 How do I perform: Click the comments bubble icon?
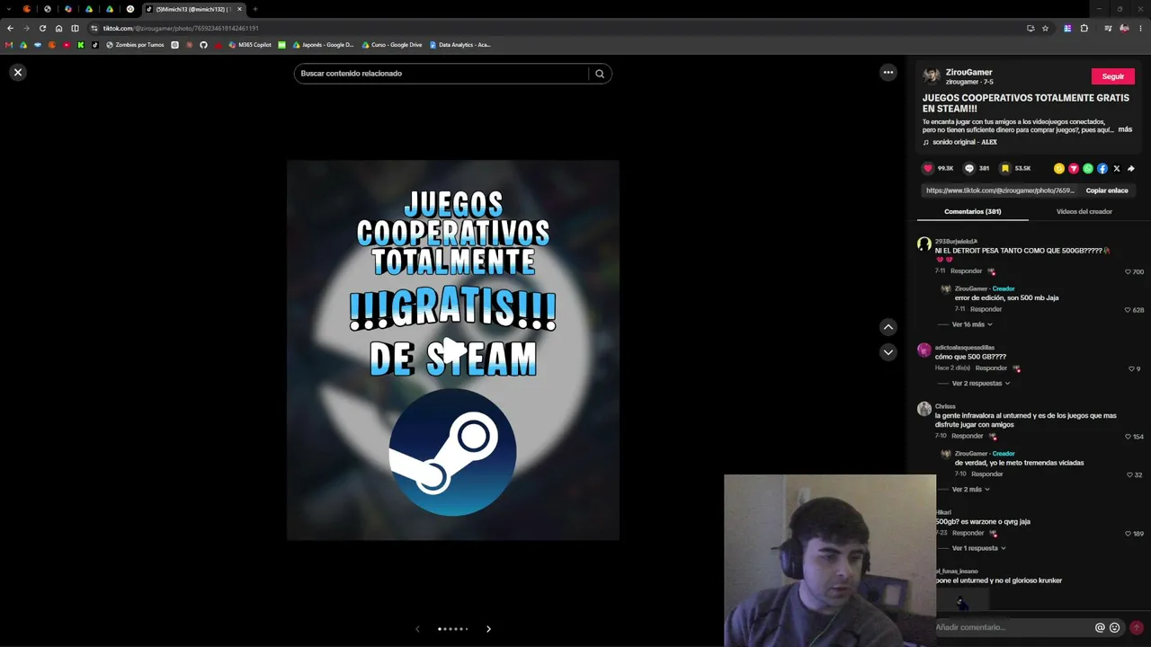(969, 168)
